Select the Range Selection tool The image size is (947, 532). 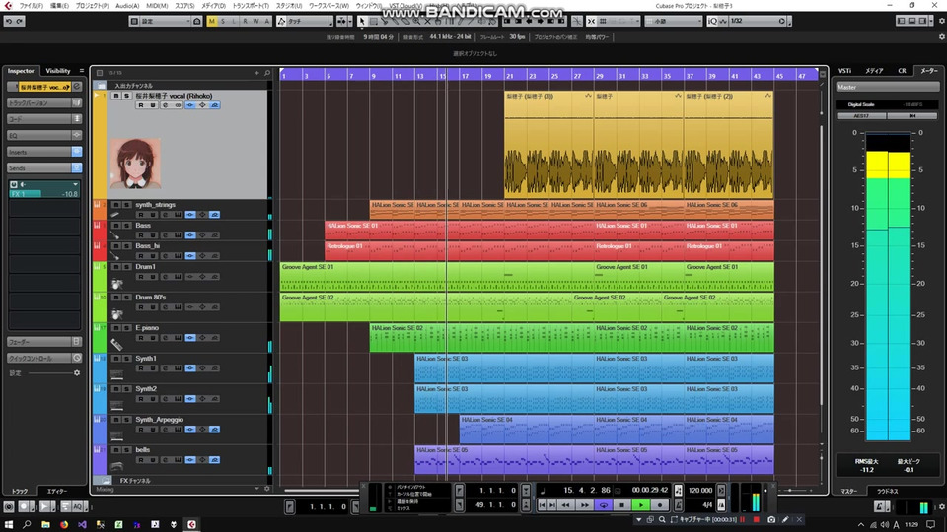pyautogui.click(x=374, y=21)
